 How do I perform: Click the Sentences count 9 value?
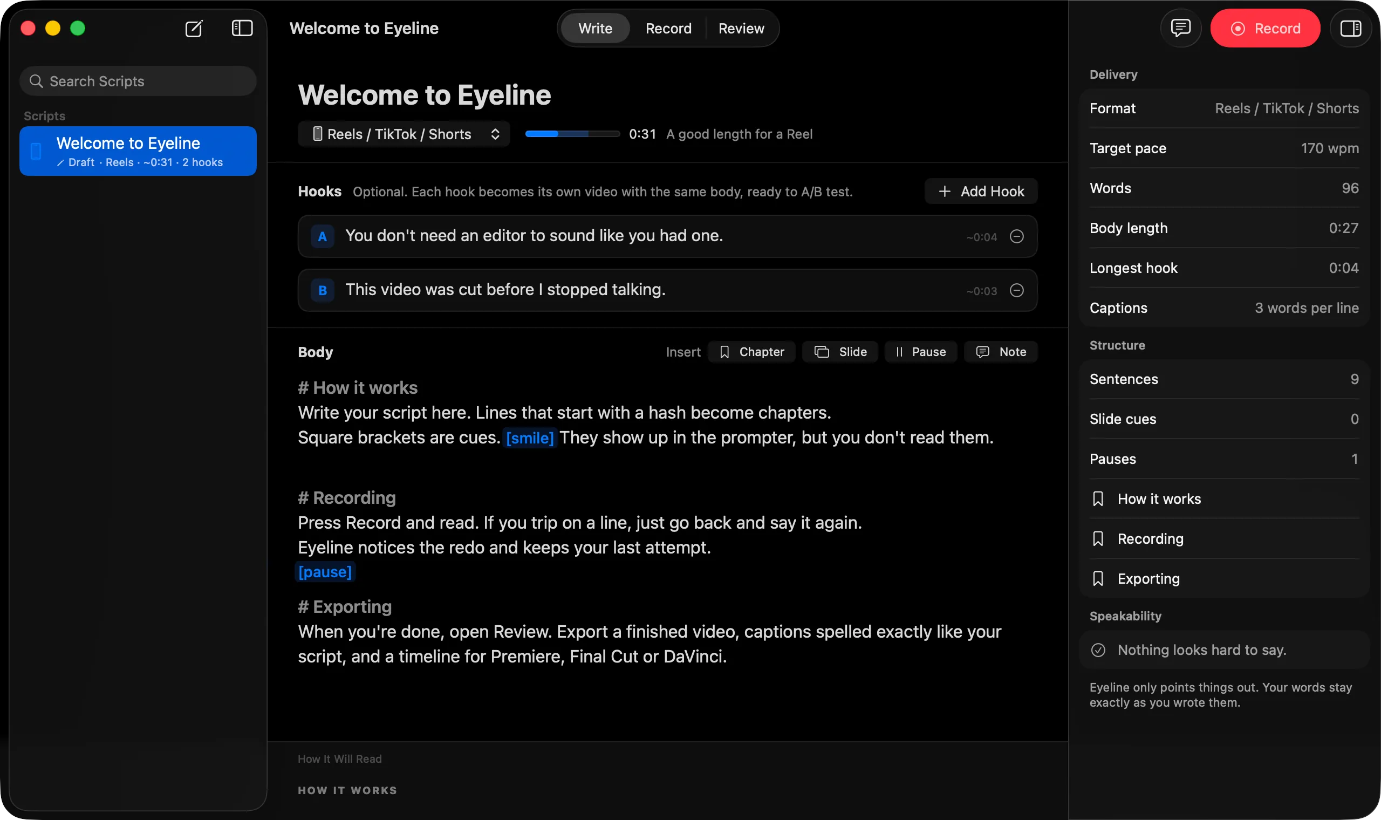click(1355, 379)
